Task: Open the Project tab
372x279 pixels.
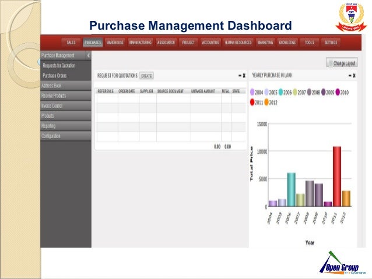Action: pos(188,43)
